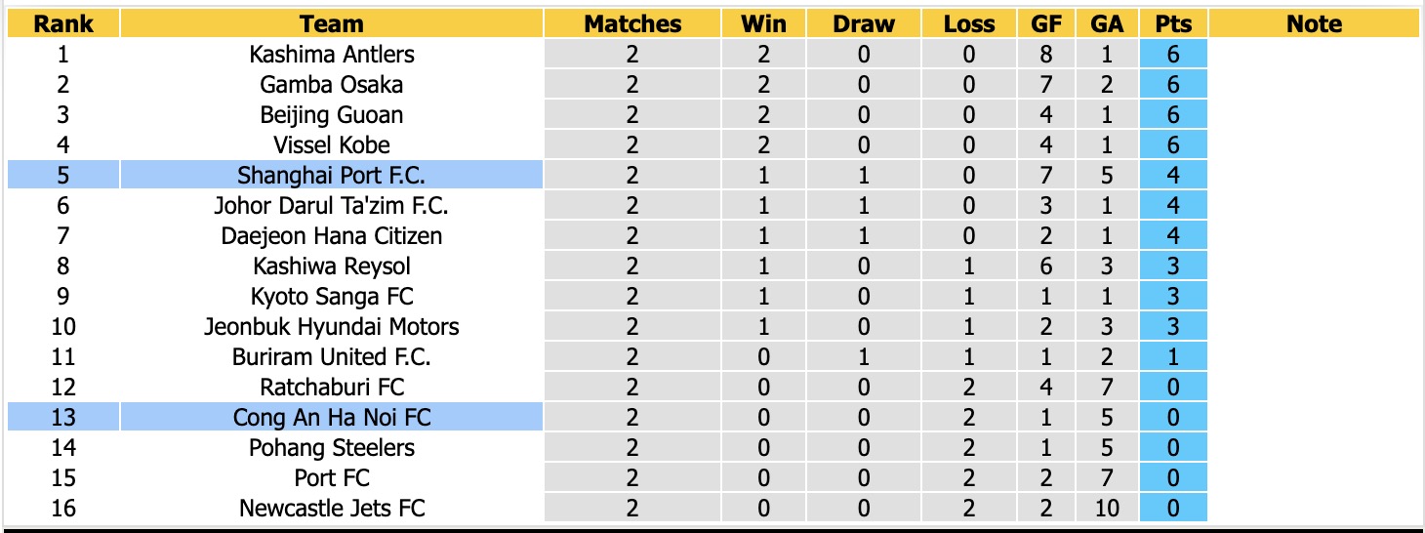The width and height of the screenshot is (1425, 533).
Task: Click Johor Darul Ta'zim F.C. name
Action: (332, 206)
